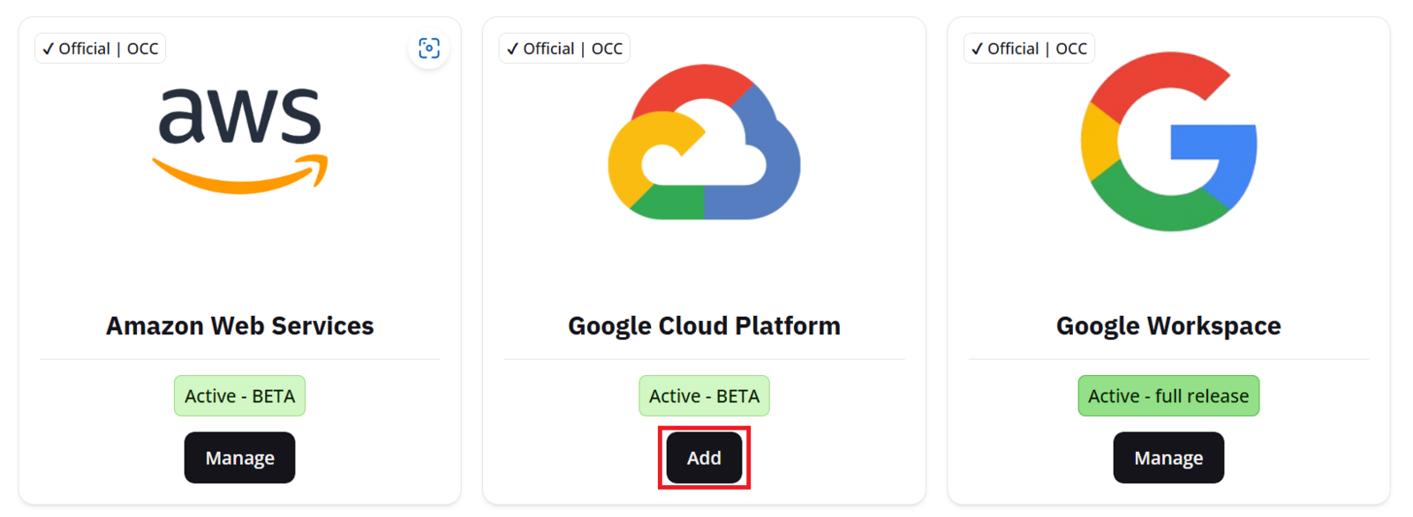The height and width of the screenshot is (517, 1413).
Task: Open the Google Cloud Platform title
Action: point(704,326)
